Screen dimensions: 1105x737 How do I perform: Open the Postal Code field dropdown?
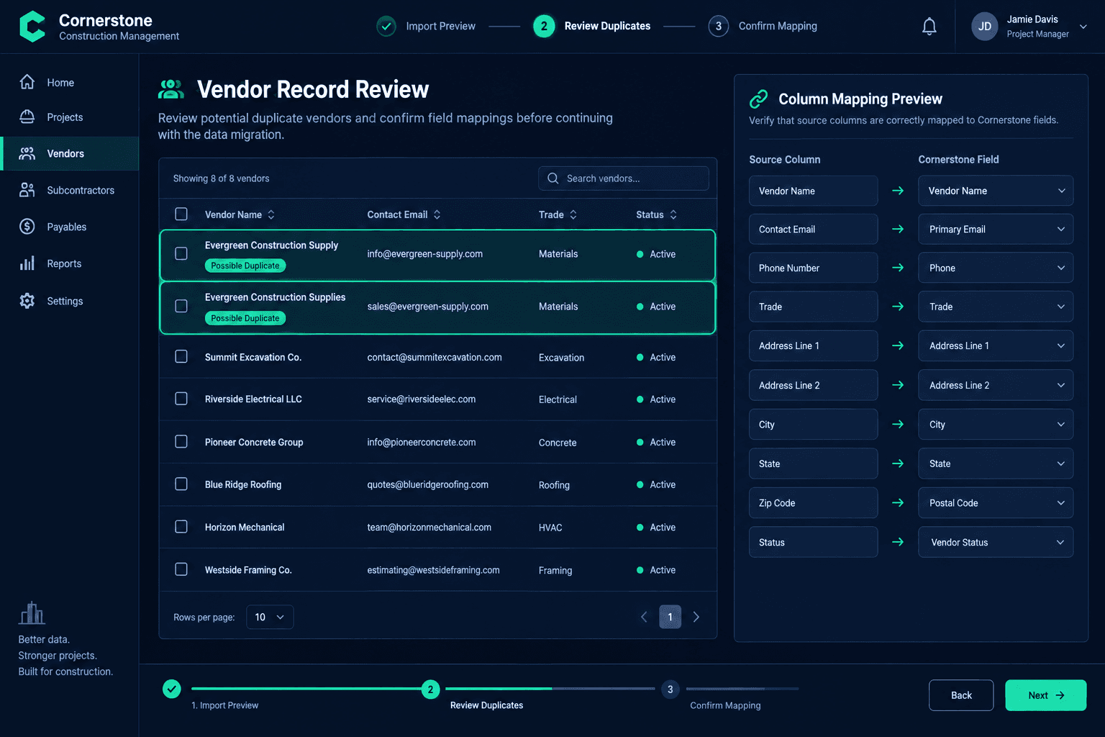996,502
